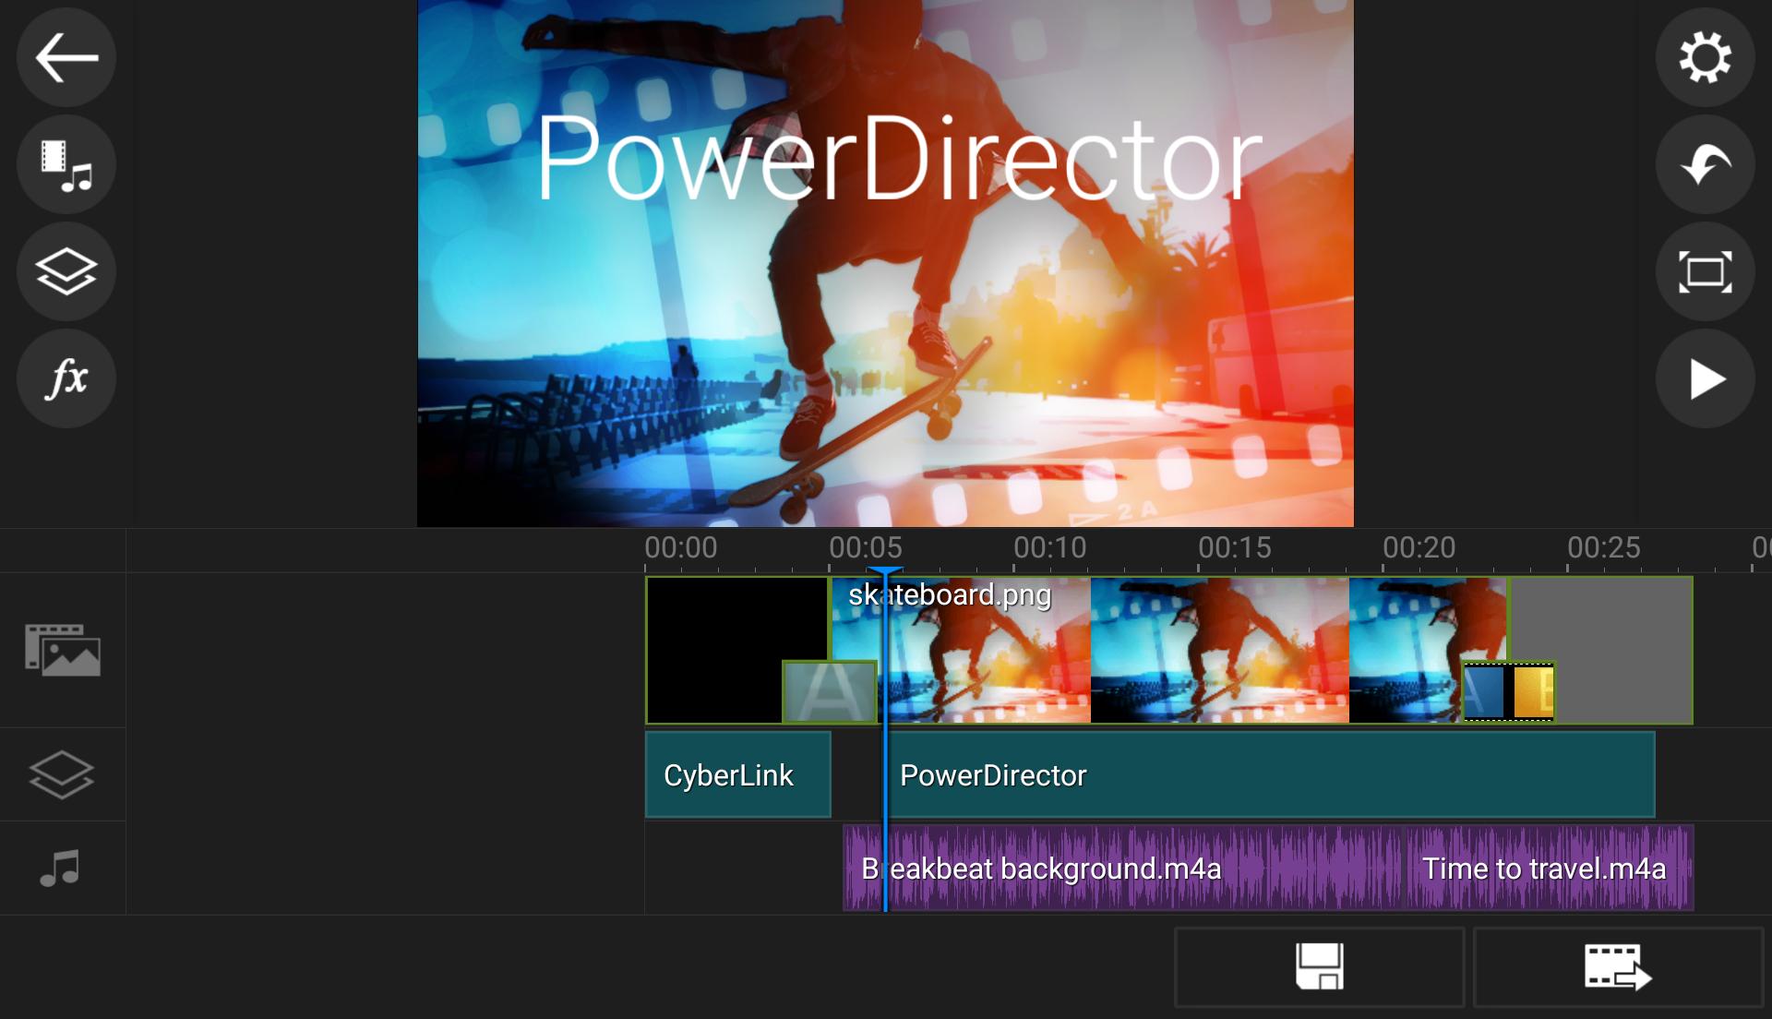Image resolution: width=1772 pixels, height=1019 pixels.
Task: Select the audio track music note icon
Action: coord(61,869)
